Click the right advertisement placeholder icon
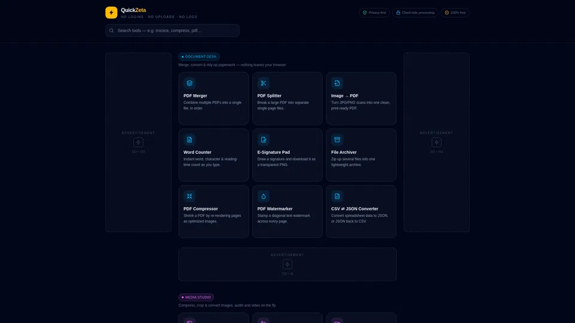Image resolution: width=575 pixels, height=323 pixels. pos(437,142)
